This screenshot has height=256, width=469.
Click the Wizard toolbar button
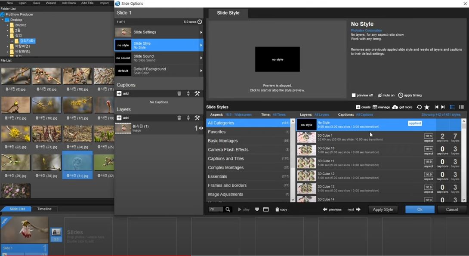50,3
